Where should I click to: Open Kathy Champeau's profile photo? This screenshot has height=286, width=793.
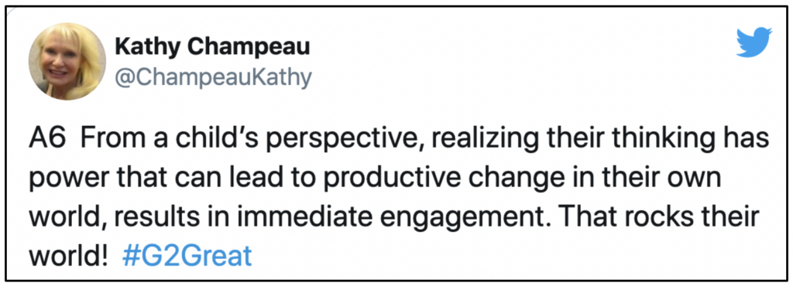[x=67, y=62]
